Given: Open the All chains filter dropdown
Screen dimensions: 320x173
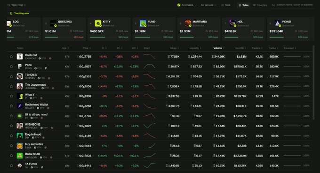Looking at the screenshot, I should (x=187, y=5).
